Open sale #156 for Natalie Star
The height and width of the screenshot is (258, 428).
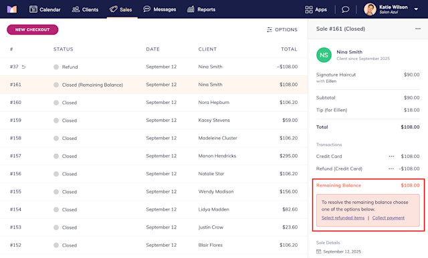154,173
